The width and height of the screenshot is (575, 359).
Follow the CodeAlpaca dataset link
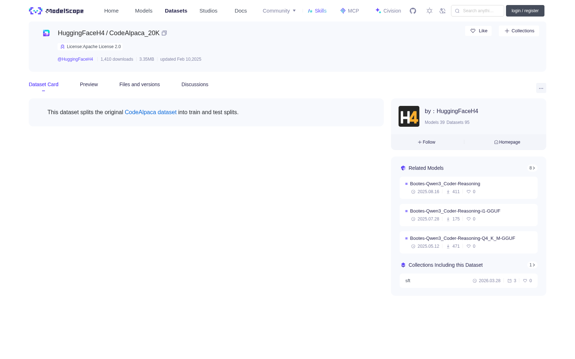click(x=151, y=112)
